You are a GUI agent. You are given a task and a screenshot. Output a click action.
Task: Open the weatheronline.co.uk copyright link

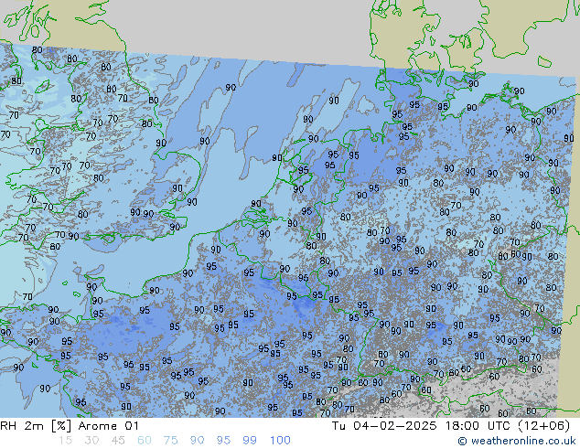(x=517, y=441)
